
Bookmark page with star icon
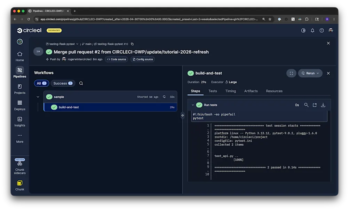point(270,19)
